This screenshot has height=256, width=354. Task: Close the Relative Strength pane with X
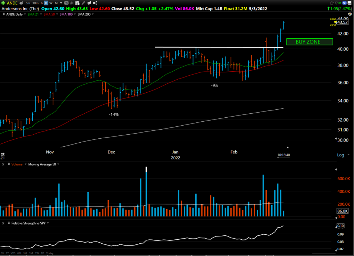[x=3, y=223]
